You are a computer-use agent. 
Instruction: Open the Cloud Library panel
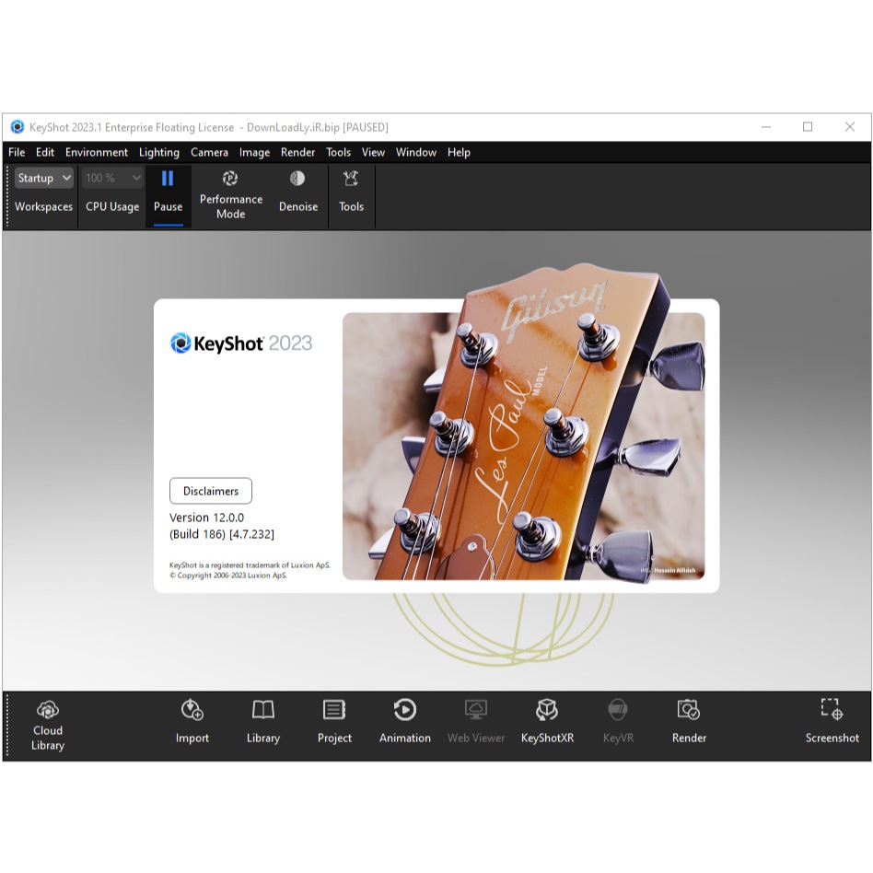tap(48, 724)
